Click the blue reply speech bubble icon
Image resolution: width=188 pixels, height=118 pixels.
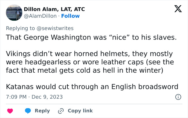(28, 111)
